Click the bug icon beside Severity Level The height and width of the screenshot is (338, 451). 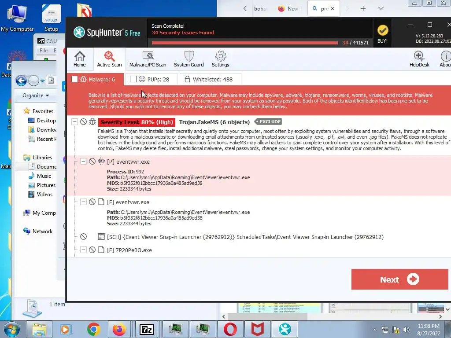[92, 122]
